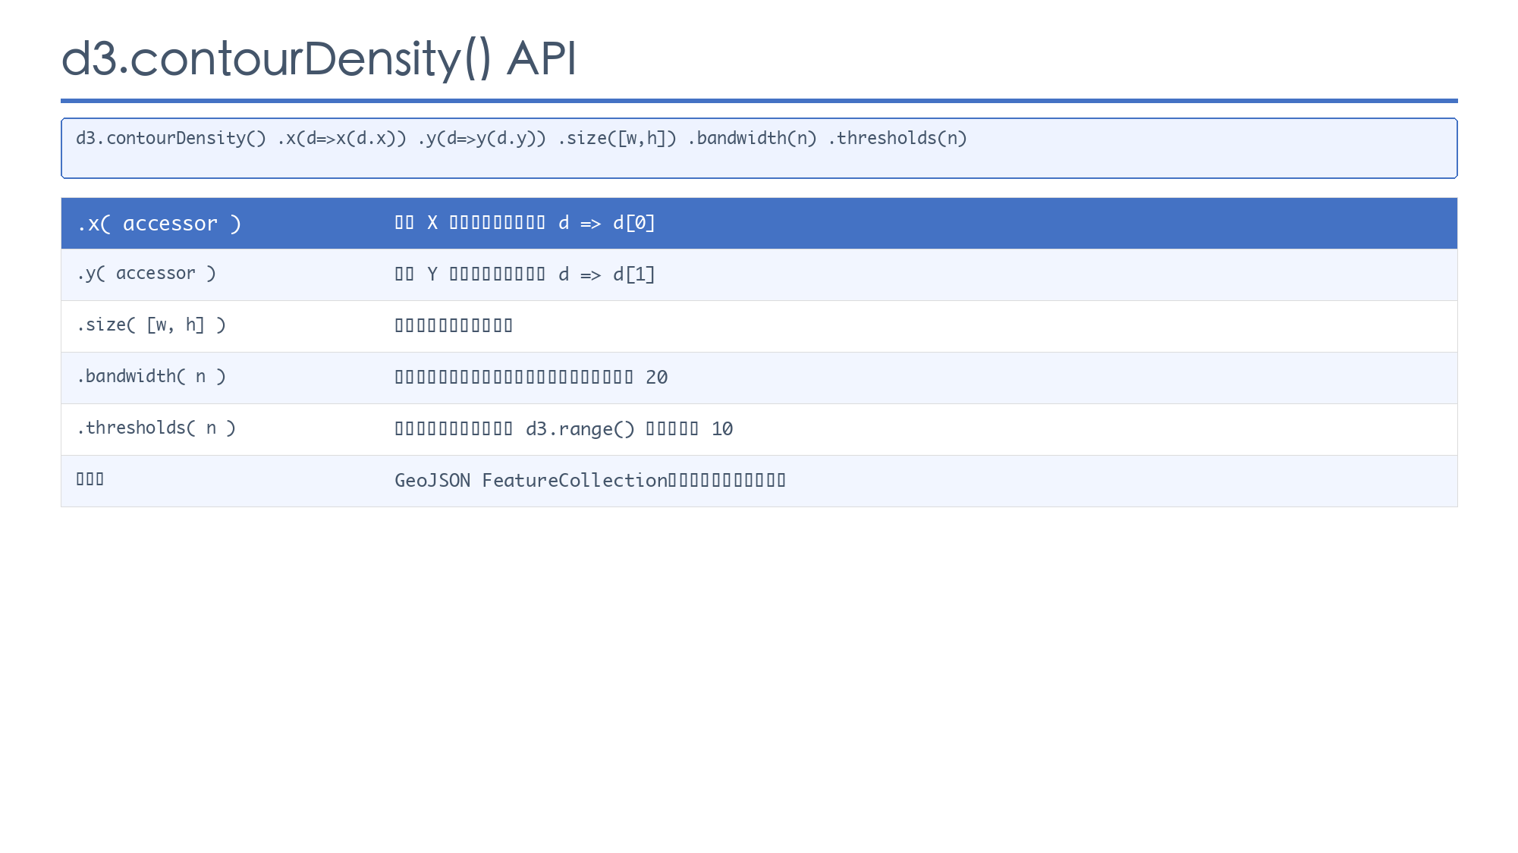
Task: Select the .y( accessor ) cell
Action: coord(220,274)
